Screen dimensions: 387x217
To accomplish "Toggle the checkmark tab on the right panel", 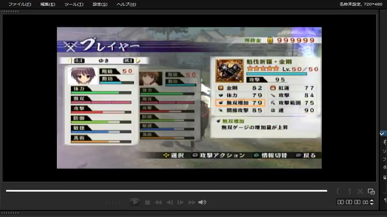I will pyautogui.click(x=383, y=133).
